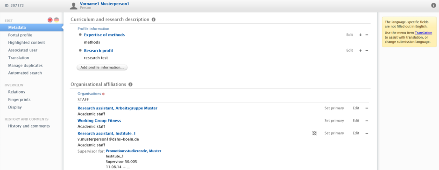The image size is (439, 170).
Task: Remove Expertise of methods entry
Action: click(367, 35)
